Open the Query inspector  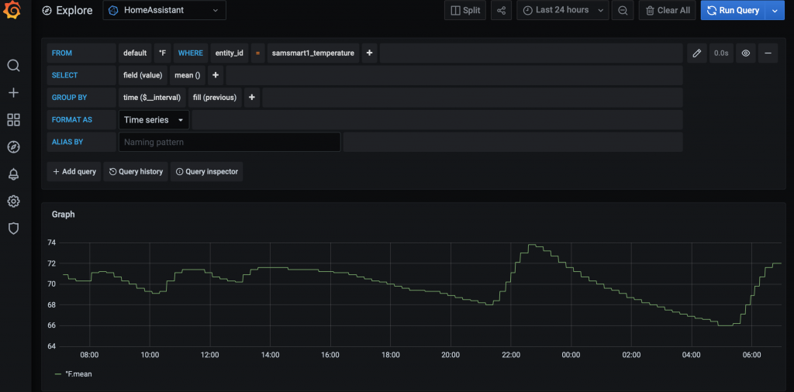point(206,171)
